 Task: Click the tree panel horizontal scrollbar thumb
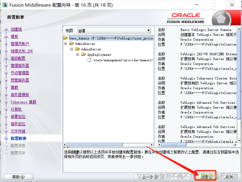(x=95, y=145)
